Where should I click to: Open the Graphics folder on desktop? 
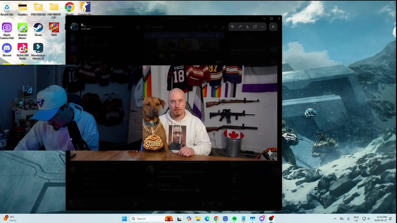22,9
